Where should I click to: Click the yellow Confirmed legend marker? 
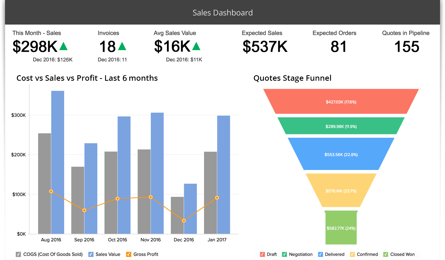pos(353,254)
